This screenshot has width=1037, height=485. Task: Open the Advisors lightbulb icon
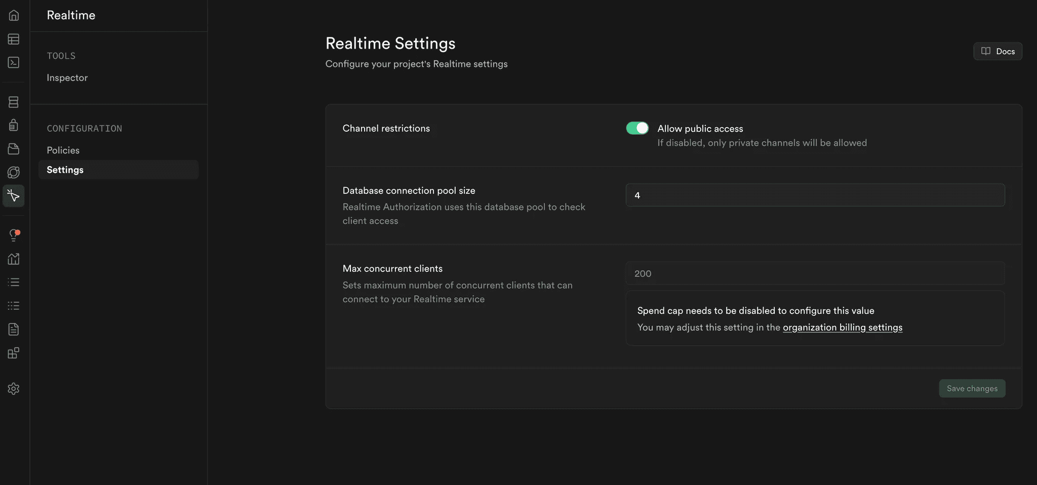(14, 235)
